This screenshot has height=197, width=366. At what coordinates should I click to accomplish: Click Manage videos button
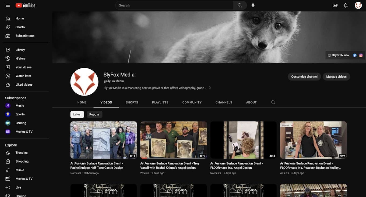(x=336, y=76)
